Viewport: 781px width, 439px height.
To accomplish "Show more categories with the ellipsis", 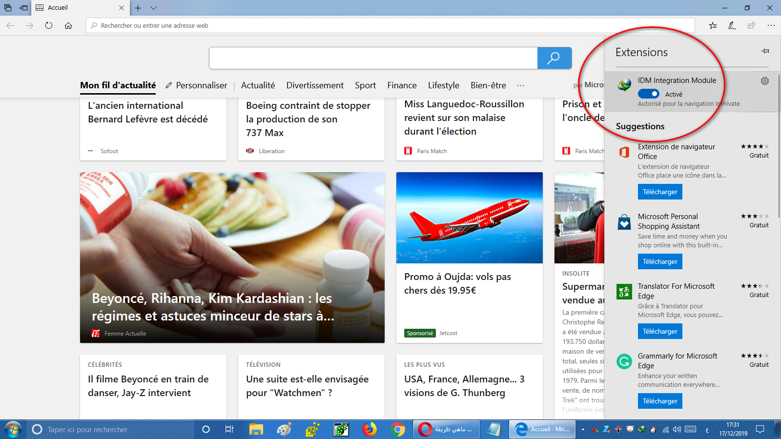I will (x=520, y=85).
